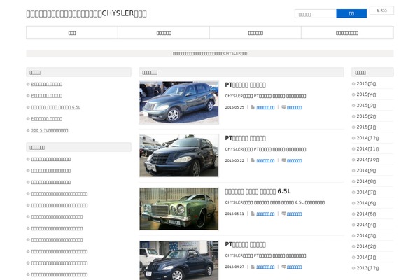The image size is (420, 280).
Task: Click the RSS feed icon
Action: [378, 10]
